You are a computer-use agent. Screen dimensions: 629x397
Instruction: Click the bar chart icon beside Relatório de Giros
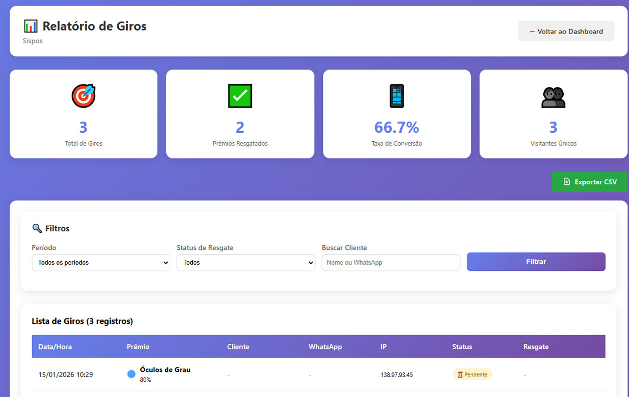[31, 26]
